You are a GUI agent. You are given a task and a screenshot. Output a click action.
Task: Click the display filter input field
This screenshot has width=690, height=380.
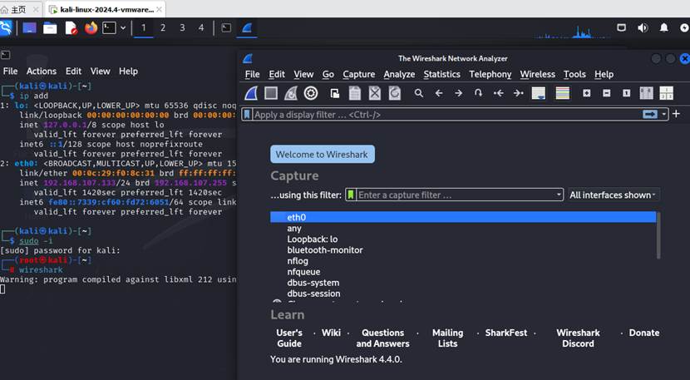point(446,115)
